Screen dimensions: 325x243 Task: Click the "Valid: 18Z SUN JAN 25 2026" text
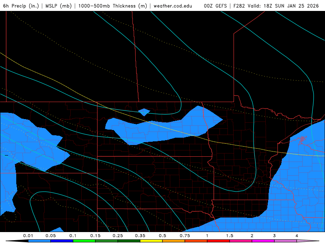pos(283,6)
